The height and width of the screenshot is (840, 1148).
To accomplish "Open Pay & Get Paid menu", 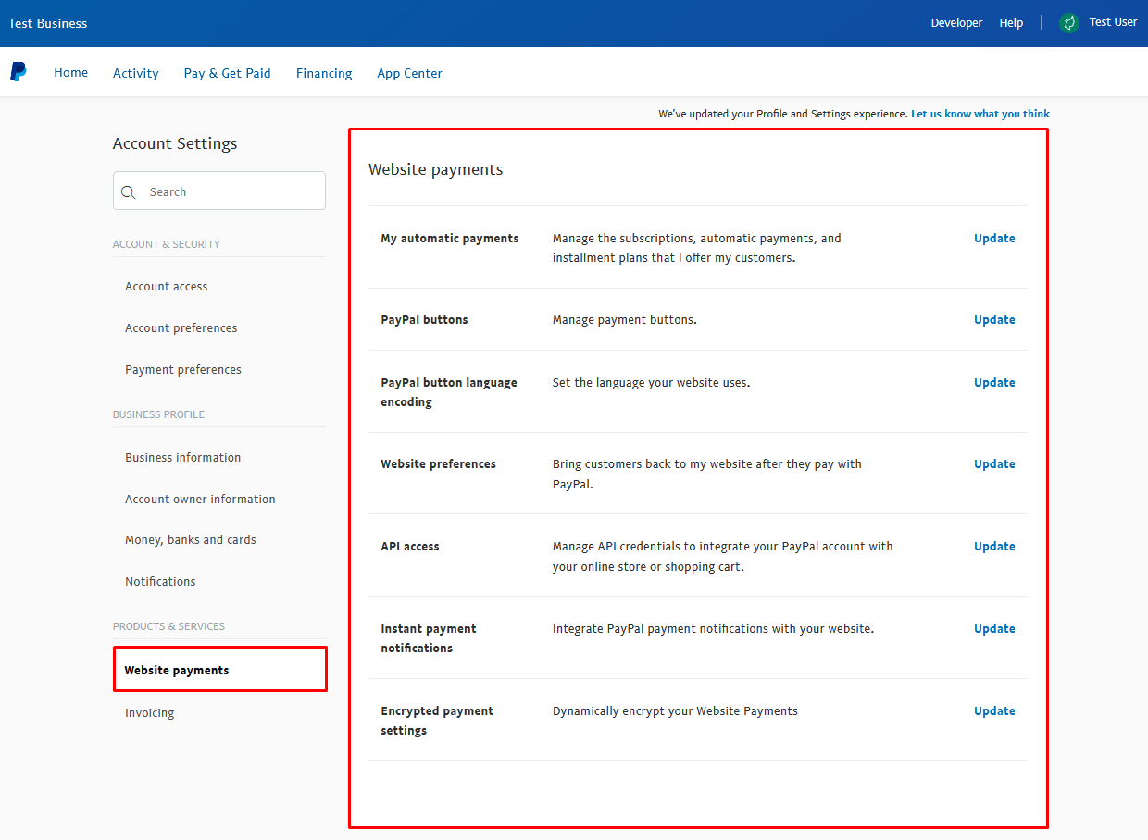I will click(x=228, y=73).
